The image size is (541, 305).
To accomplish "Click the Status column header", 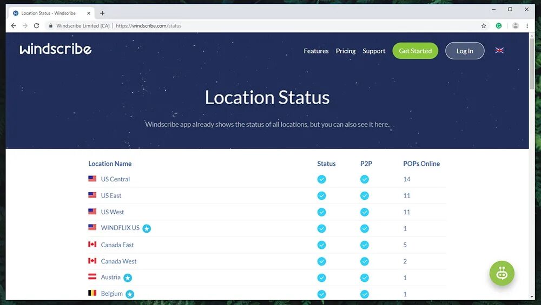I will coord(326,164).
